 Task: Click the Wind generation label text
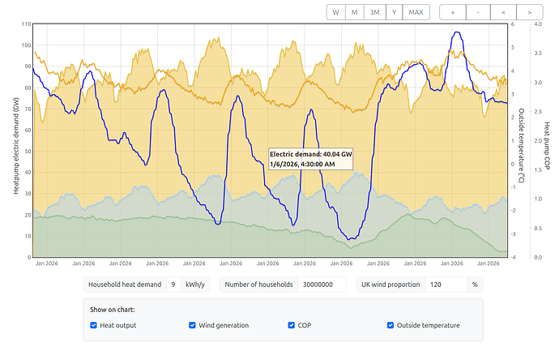tap(224, 325)
